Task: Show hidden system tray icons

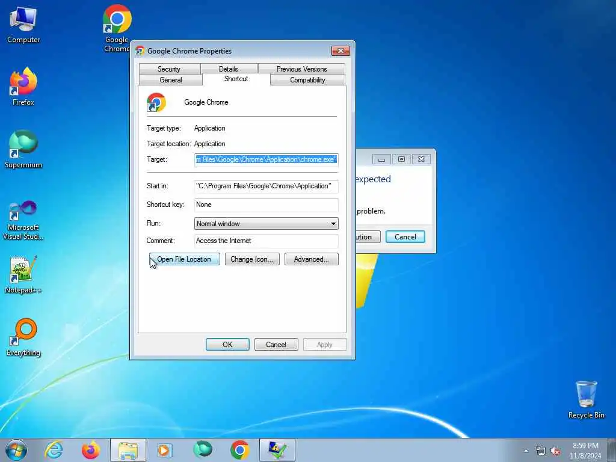Action: coord(526,451)
